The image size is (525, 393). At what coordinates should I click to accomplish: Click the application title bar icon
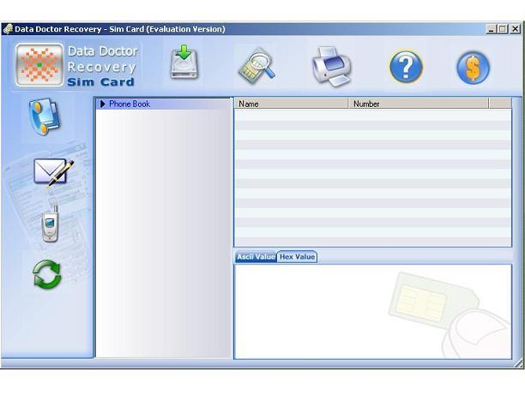[x=8, y=29]
